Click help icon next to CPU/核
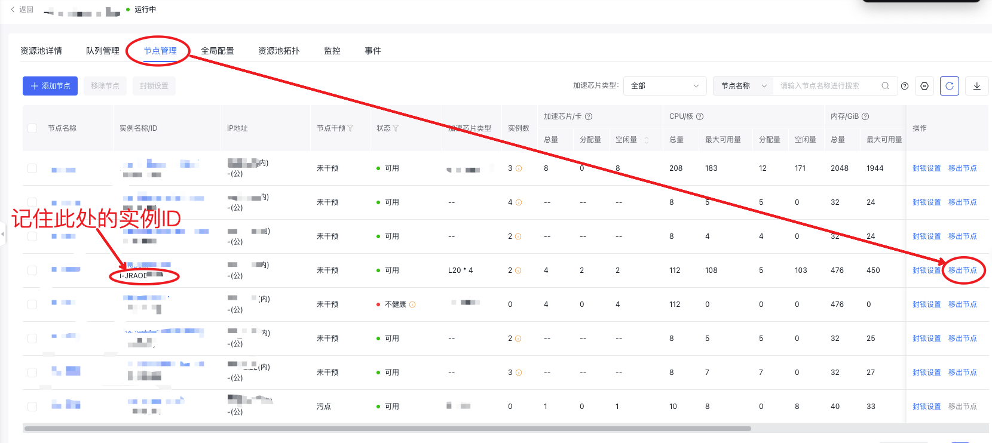992x443 pixels. (x=700, y=116)
